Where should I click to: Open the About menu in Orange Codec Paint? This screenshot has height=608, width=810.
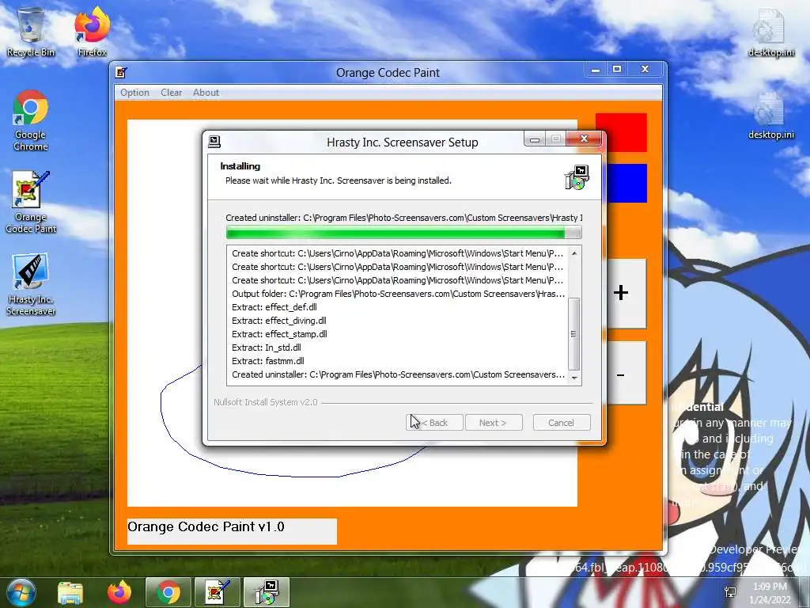[206, 93]
